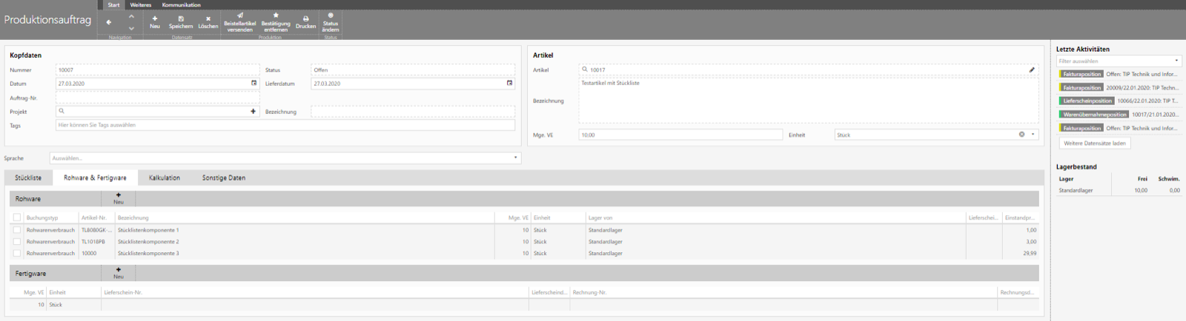Screen dimensions: 1186x321
Task: Edit article with the pencil icon
Action: (x=1032, y=70)
